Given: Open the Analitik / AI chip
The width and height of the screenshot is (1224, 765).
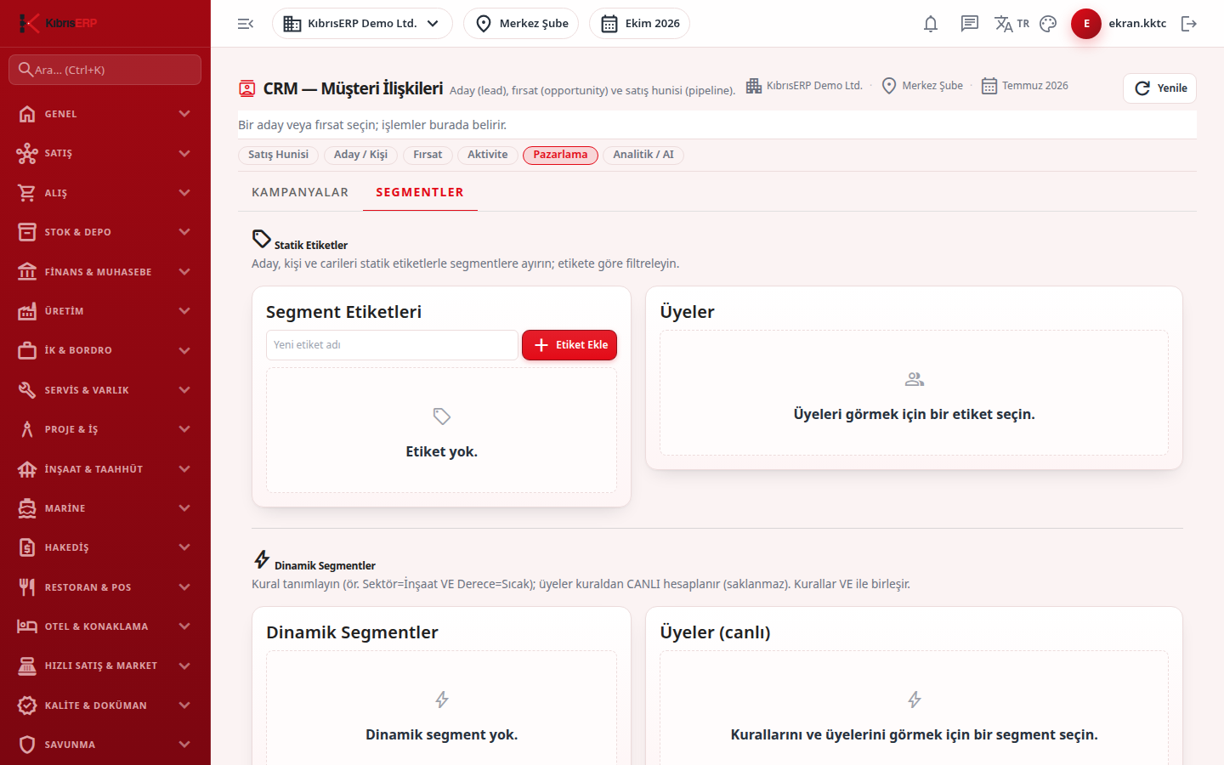Looking at the screenshot, I should click(643, 155).
